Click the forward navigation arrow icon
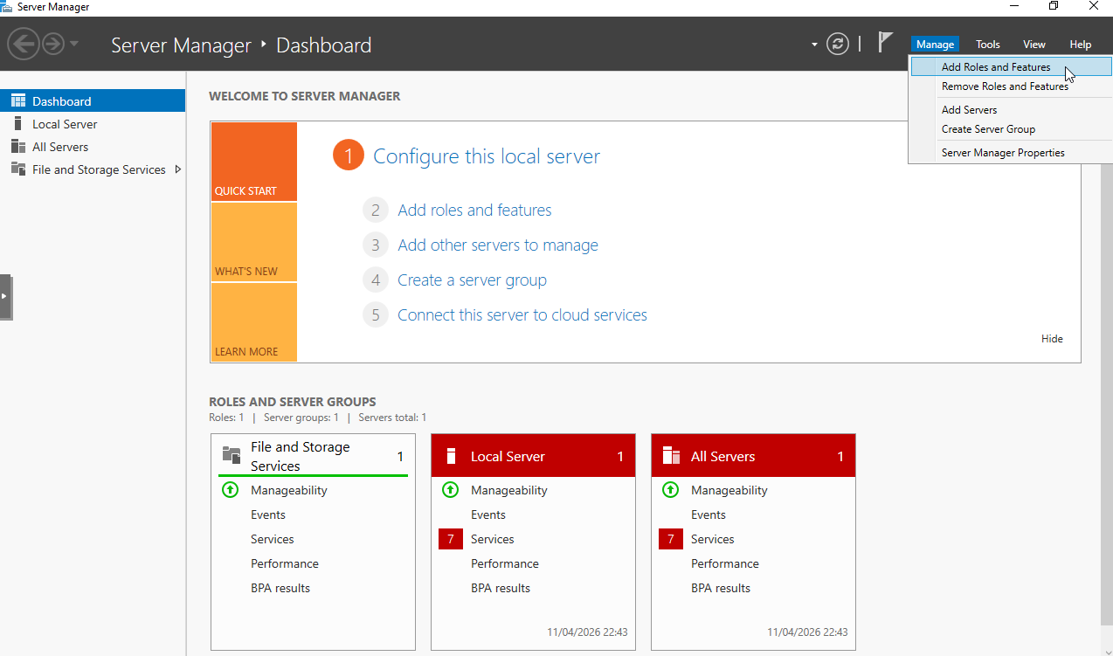 coord(53,45)
